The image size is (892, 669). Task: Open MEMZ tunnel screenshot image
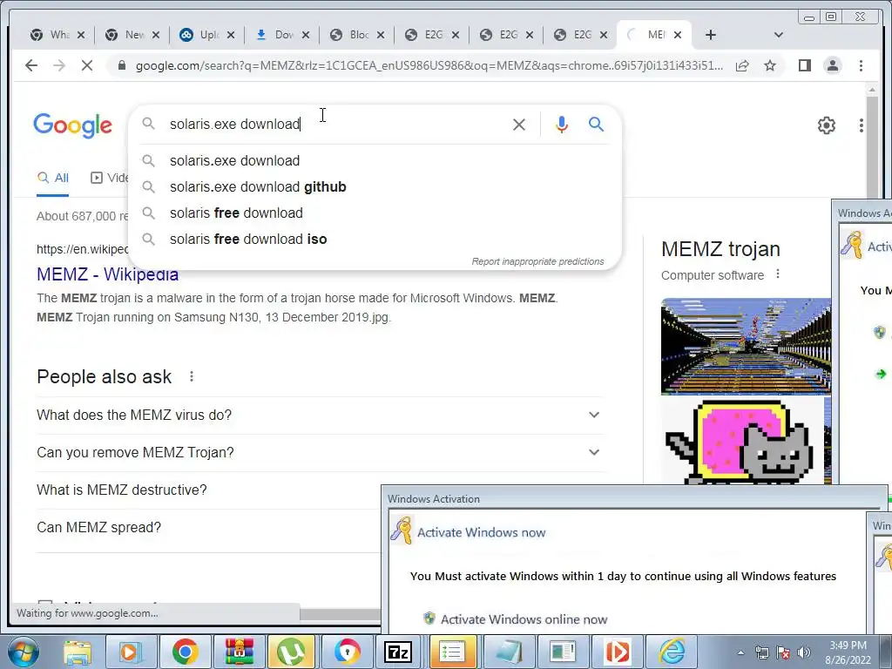pyautogui.click(x=746, y=347)
